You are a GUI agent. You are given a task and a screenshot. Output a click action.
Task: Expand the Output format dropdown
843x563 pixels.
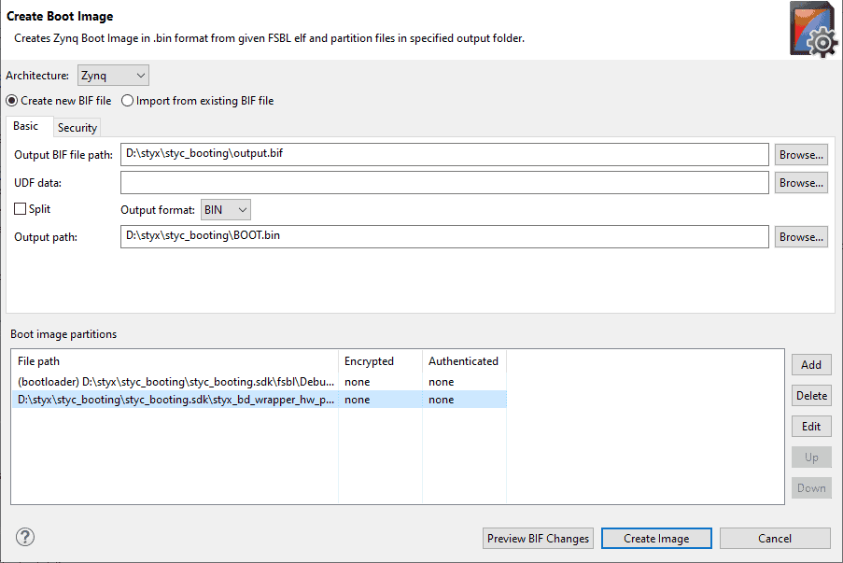pos(226,210)
